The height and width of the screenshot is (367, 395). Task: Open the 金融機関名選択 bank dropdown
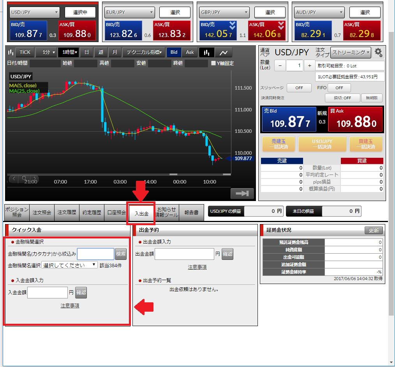tap(69, 265)
